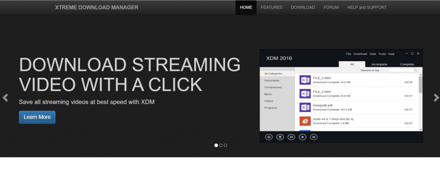Advance to the next carousel slide
This screenshot has height=192, width=440.
[x=436, y=97]
